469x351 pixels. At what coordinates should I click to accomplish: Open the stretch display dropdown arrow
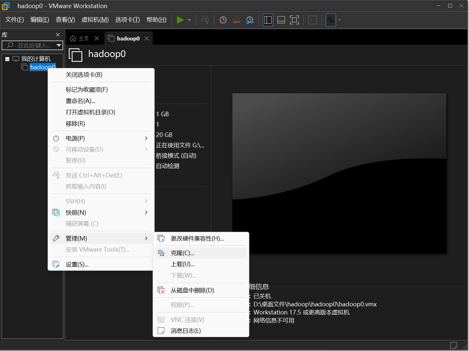pyautogui.click(x=340, y=20)
